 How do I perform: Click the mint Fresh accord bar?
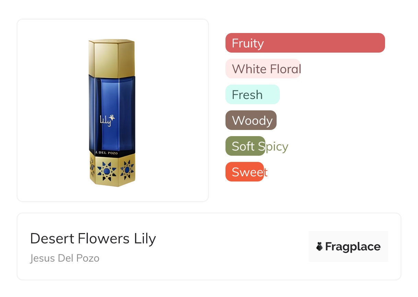(x=252, y=95)
